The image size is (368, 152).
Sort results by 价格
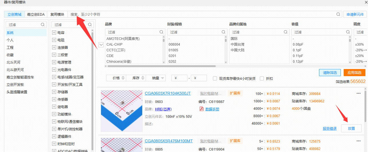point(116,78)
